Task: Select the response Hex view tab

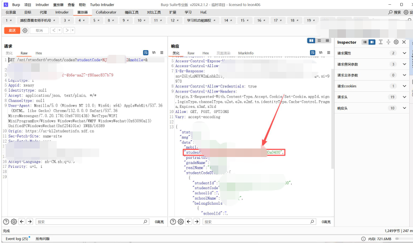Action: tap(206, 53)
